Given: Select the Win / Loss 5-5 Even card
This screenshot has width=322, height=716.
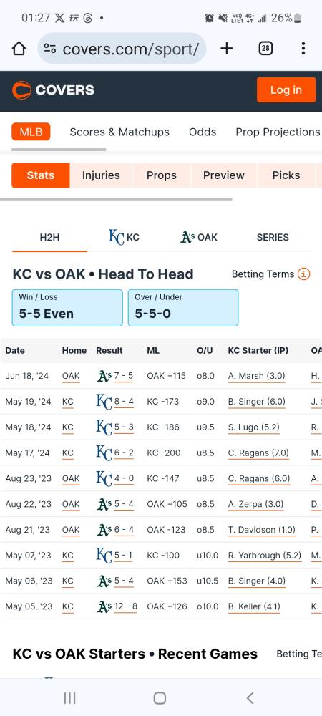Looking at the screenshot, I should coord(67,308).
